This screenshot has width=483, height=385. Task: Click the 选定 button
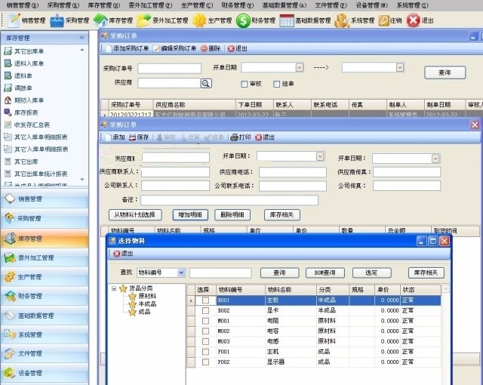tap(372, 273)
